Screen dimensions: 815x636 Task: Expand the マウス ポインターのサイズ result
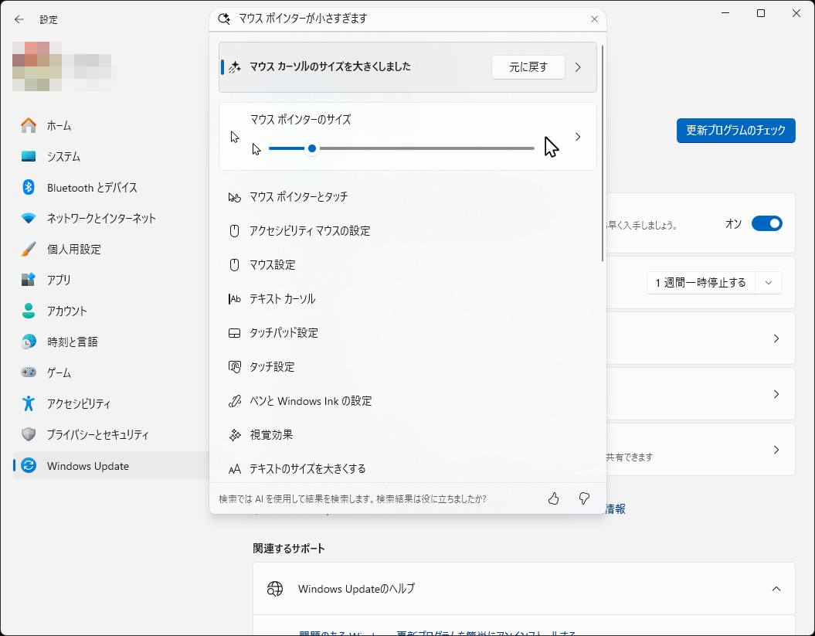[x=578, y=136]
